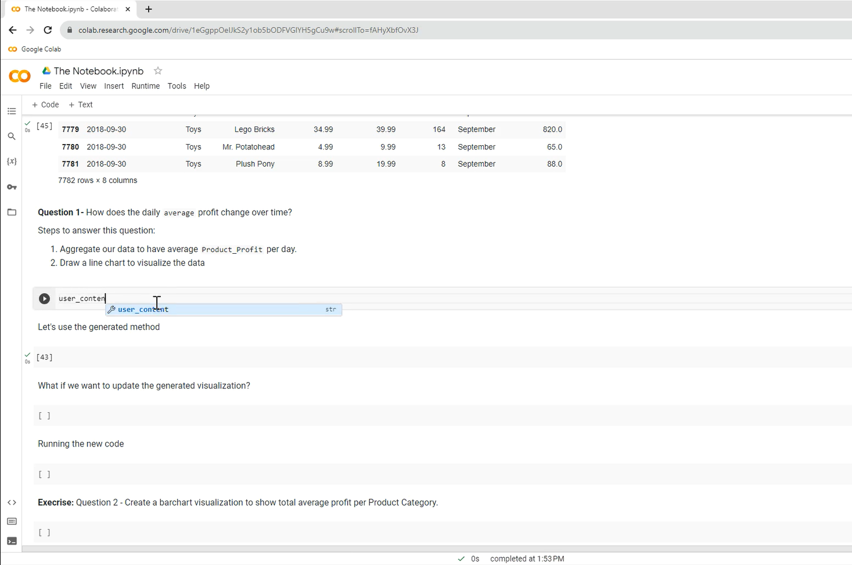The image size is (852, 565).
Task: Add a new Code cell
Action: 45,105
